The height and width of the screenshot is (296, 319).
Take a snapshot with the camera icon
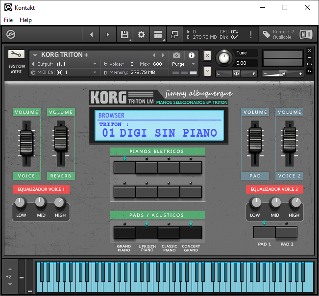(176, 55)
